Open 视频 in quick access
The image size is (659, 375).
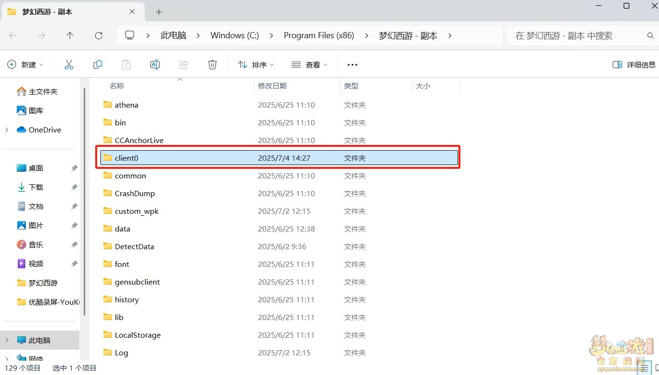pos(30,264)
